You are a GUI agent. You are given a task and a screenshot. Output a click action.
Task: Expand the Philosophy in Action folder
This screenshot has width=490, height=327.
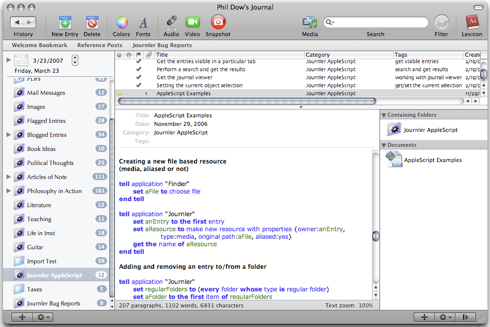point(9,191)
